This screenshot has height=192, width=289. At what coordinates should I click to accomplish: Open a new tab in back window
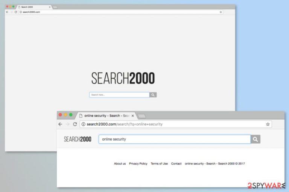tap(55, 7)
